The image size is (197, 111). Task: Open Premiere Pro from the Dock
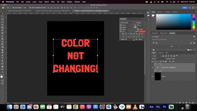(165, 107)
